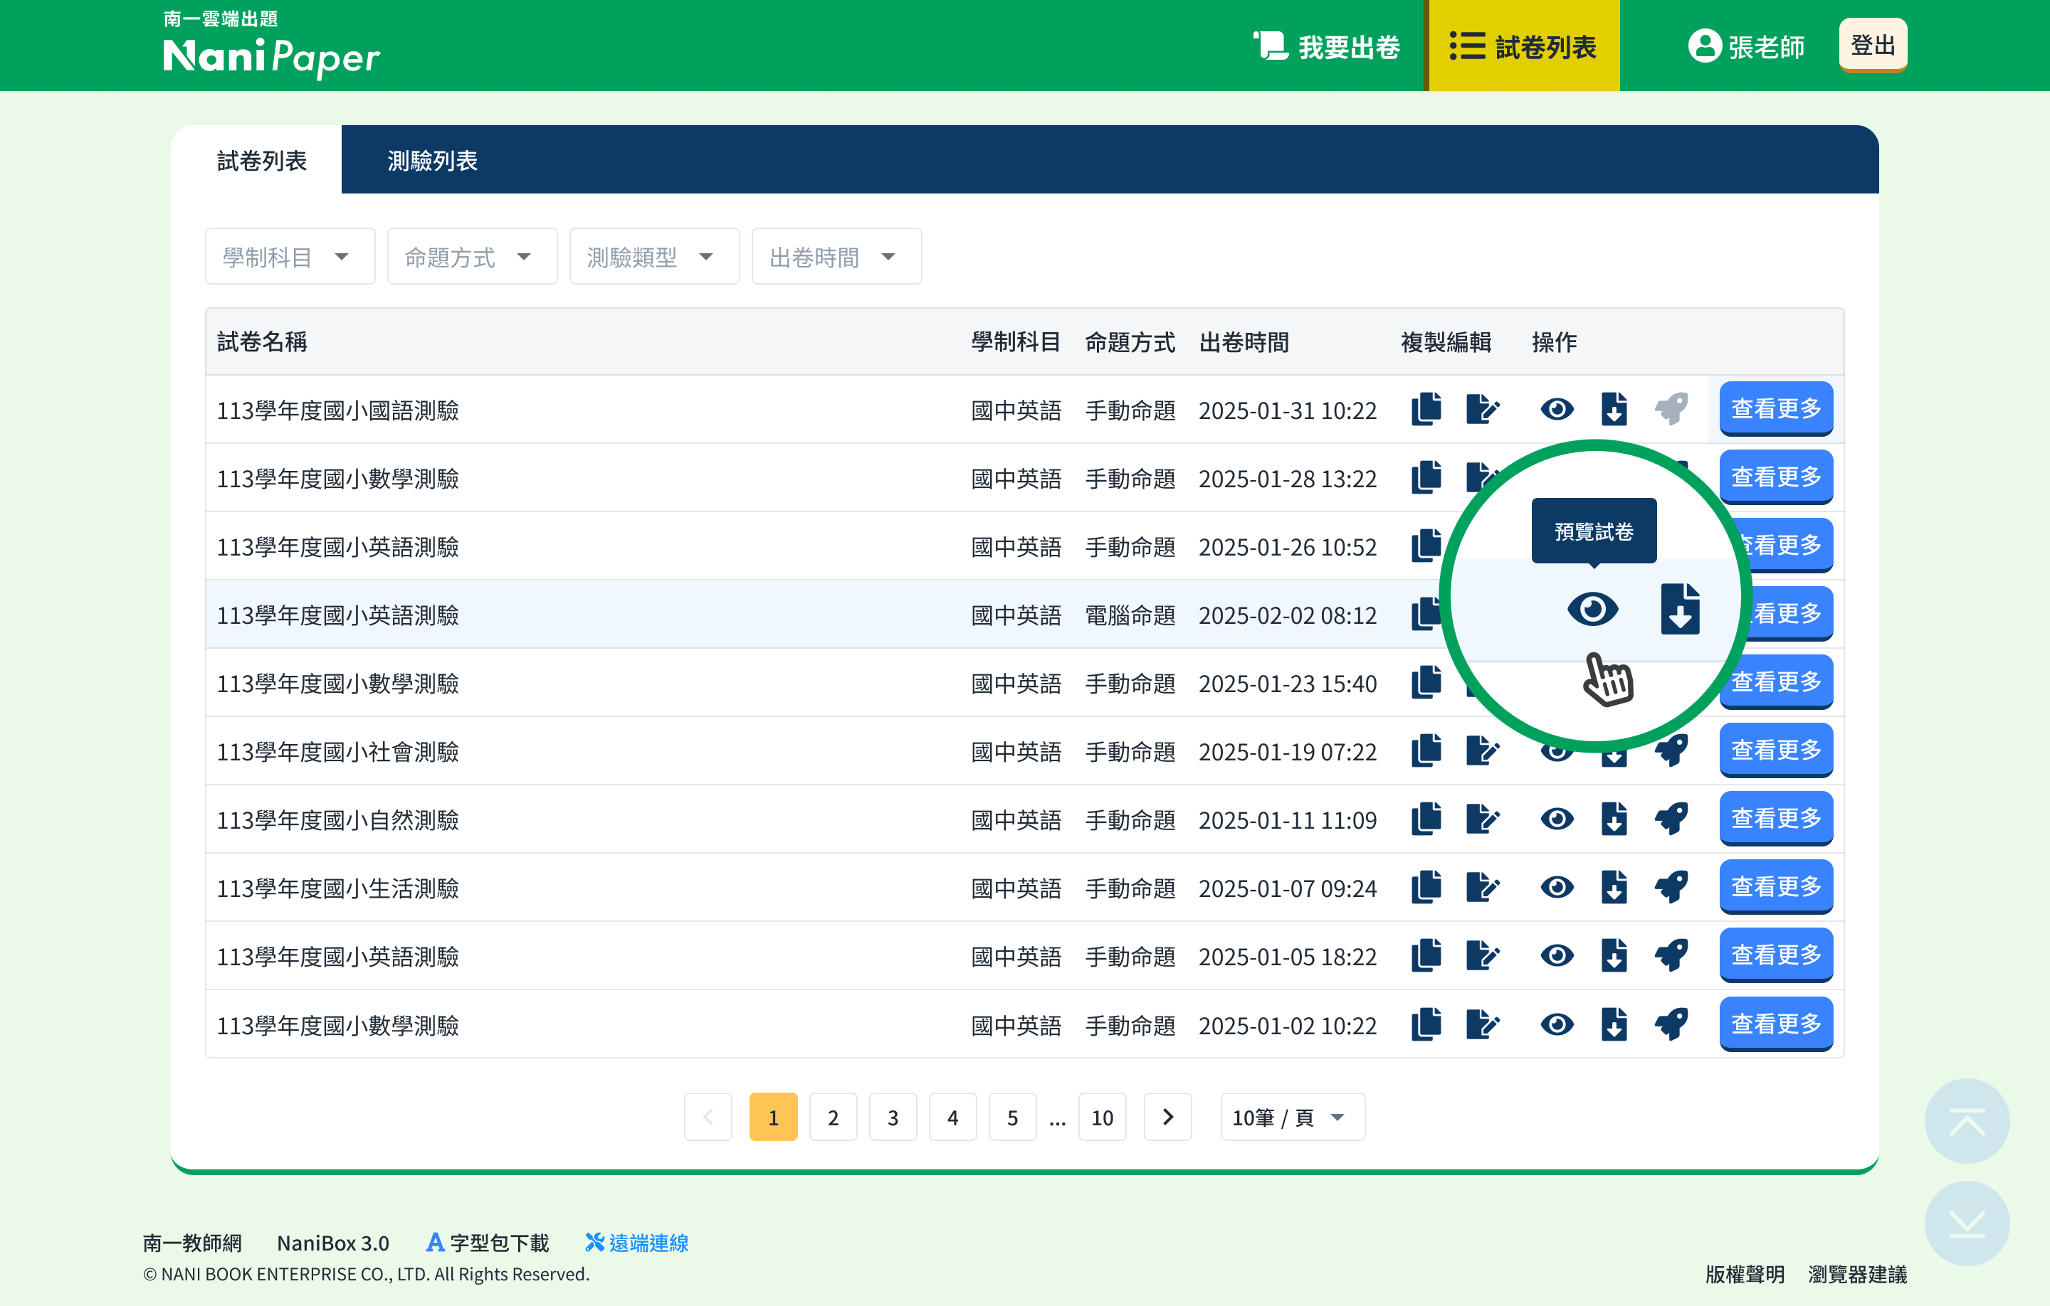Launch the 2025-01-05 18:22 exam with the rocket icon
Viewport: 2050px width, 1306px height.
click(x=1671, y=955)
